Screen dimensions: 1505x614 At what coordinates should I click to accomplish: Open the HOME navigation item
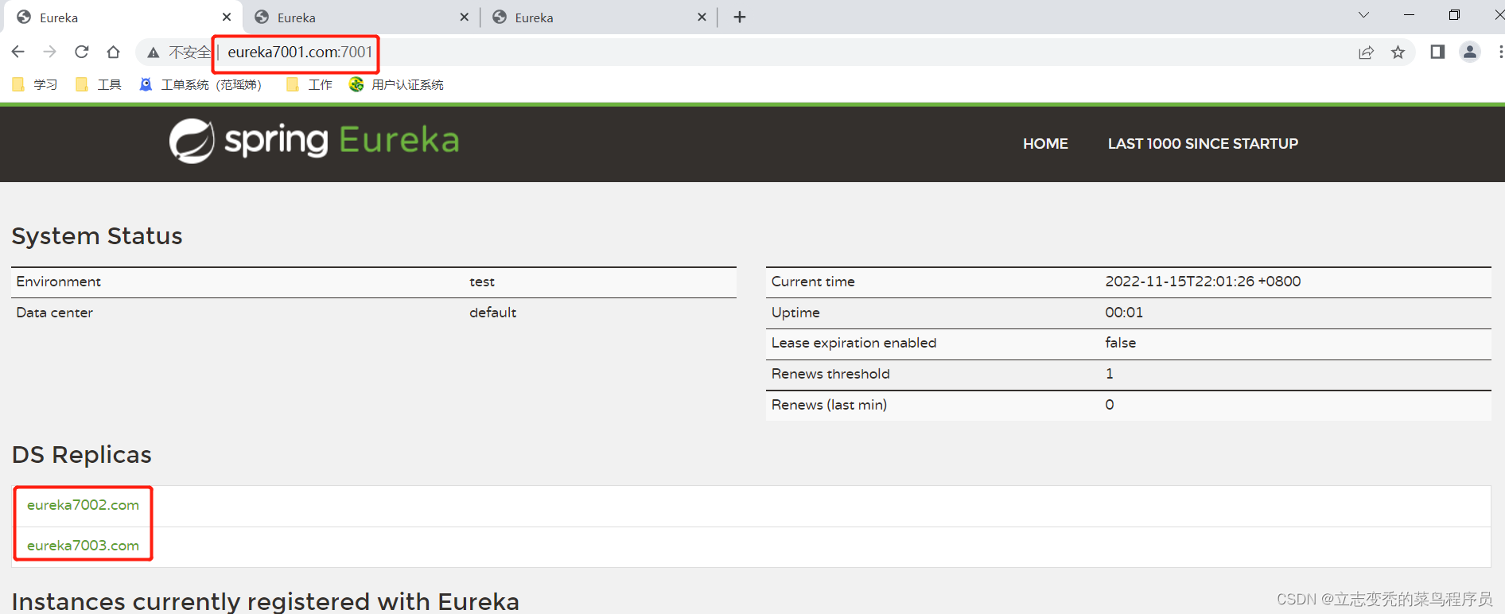pyautogui.click(x=1045, y=144)
